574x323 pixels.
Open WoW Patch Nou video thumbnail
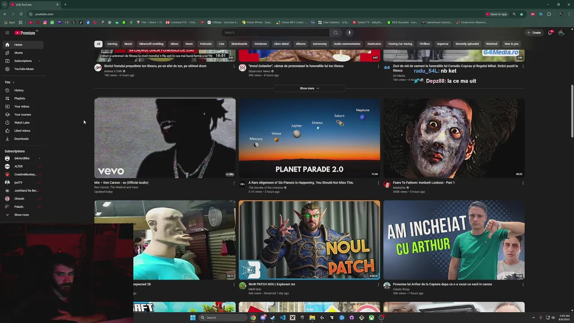click(x=309, y=240)
